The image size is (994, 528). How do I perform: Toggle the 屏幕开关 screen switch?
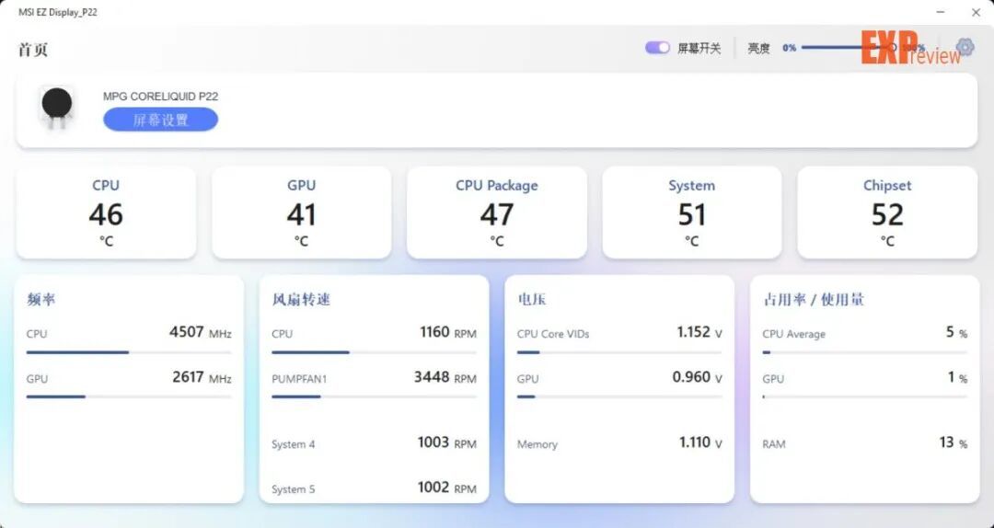tap(657, 48)
